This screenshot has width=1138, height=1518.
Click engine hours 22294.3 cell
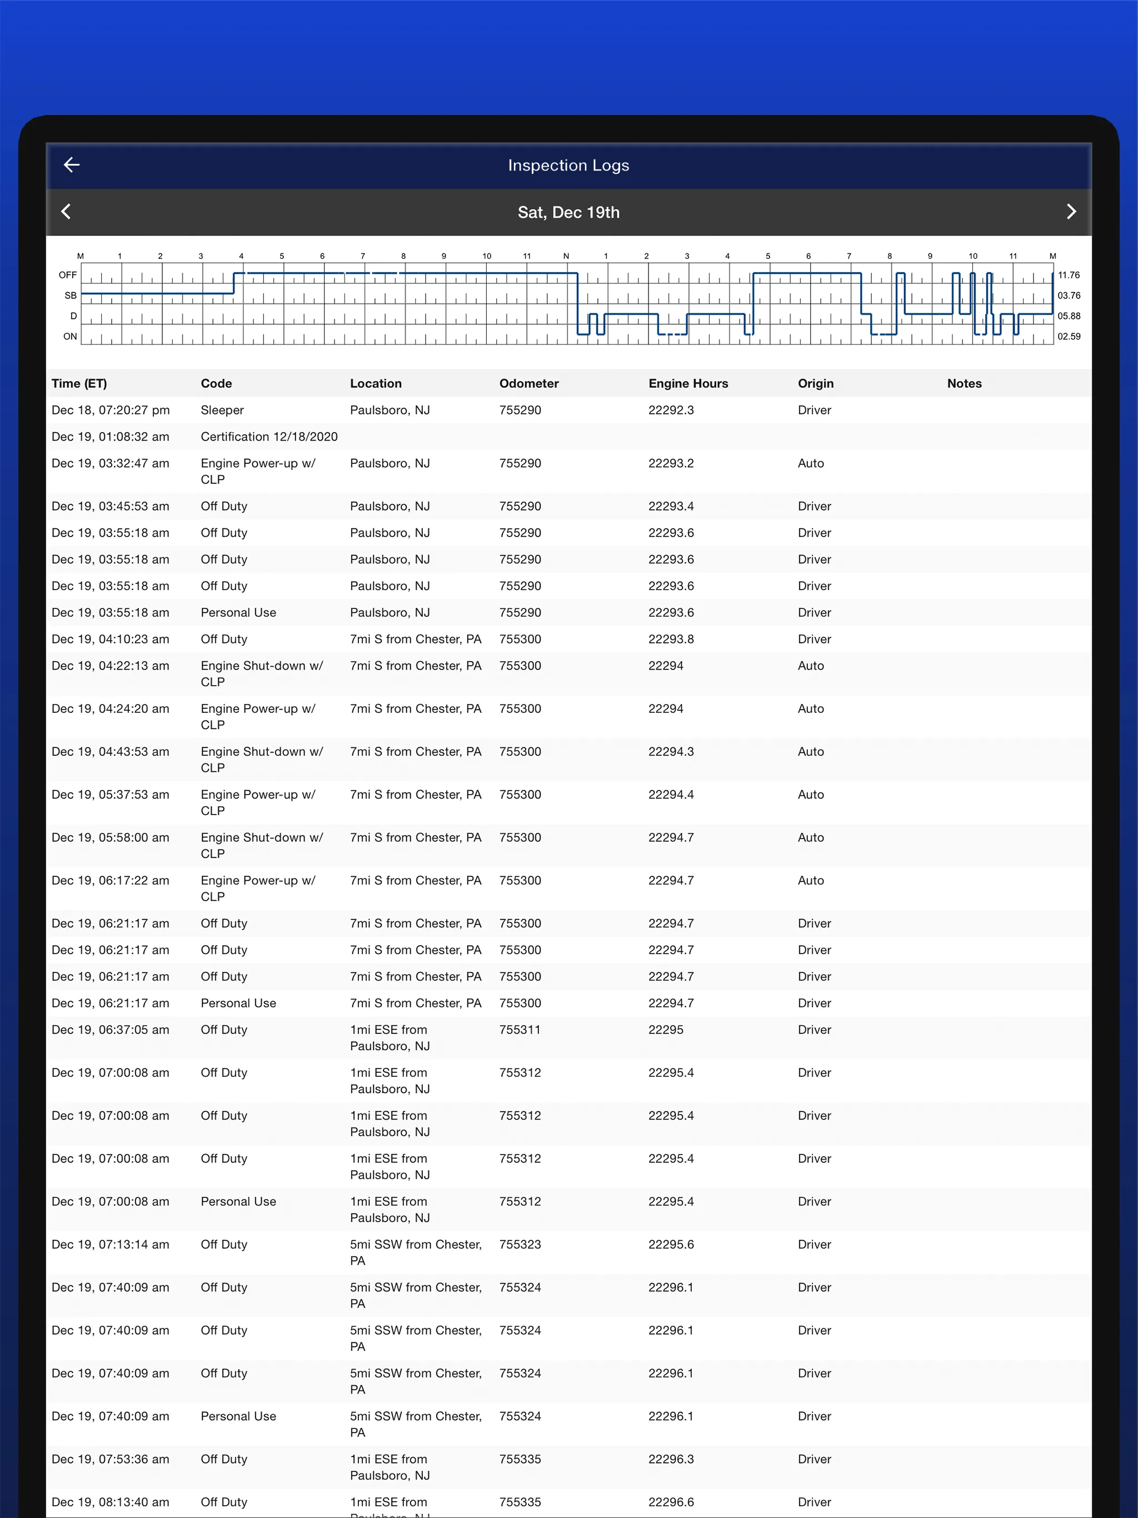pos(671,752)
